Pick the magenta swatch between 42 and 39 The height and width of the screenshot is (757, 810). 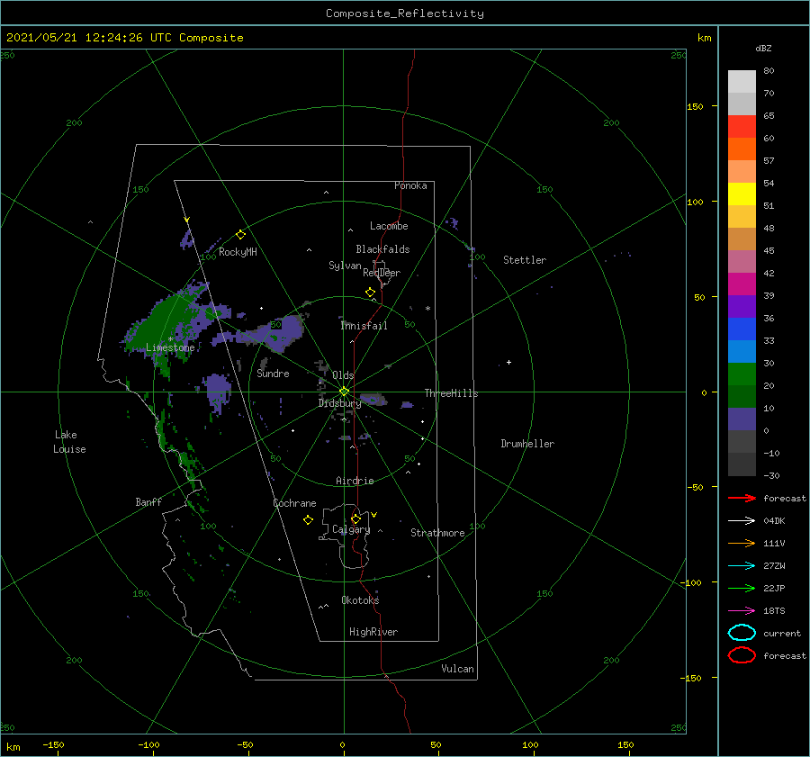742,284
